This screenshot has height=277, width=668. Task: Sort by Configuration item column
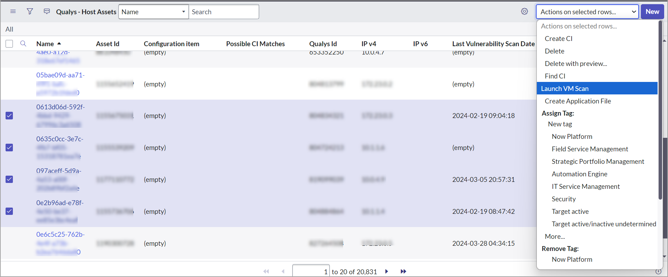tap(172, 44)
